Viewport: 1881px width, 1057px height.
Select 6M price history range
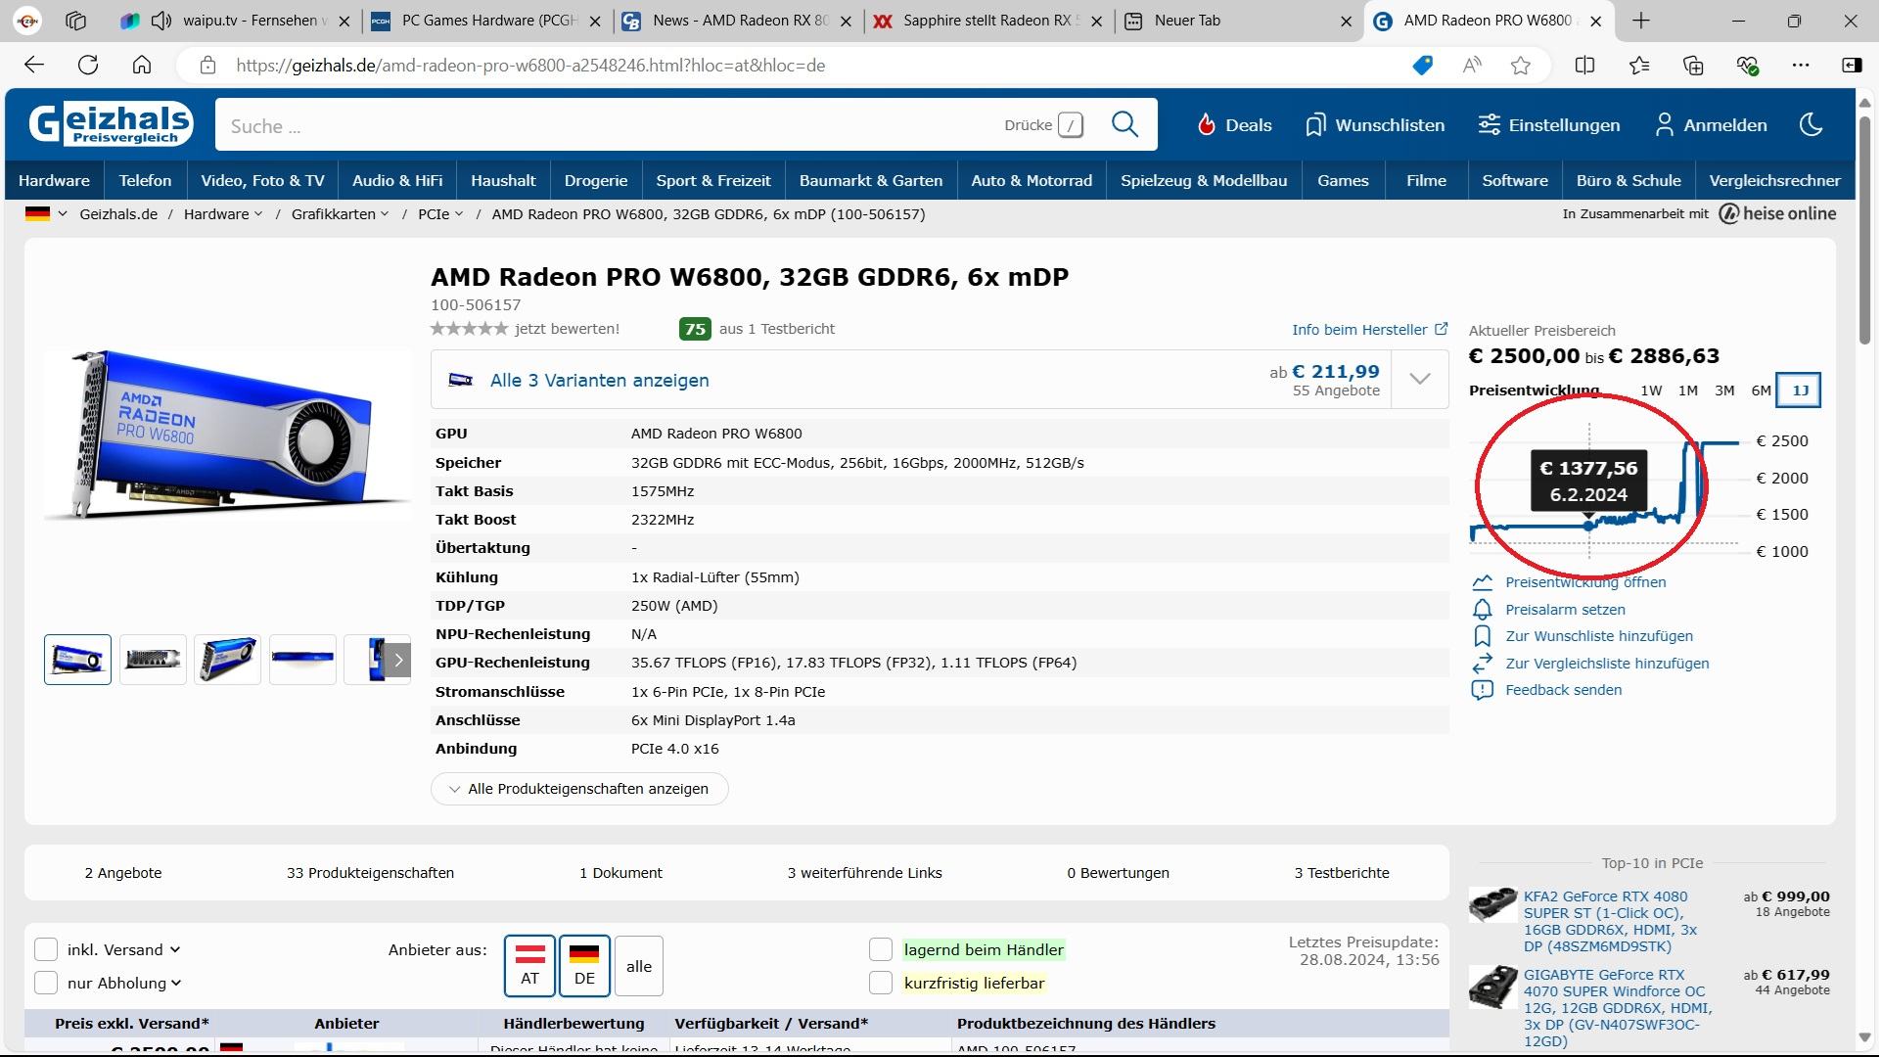[1761, 391]
